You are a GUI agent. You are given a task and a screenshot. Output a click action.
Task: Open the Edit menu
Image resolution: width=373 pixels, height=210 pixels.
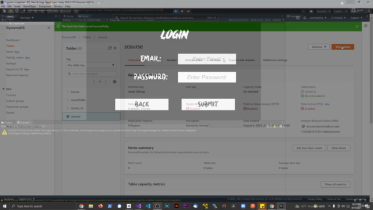click(9, 6)
